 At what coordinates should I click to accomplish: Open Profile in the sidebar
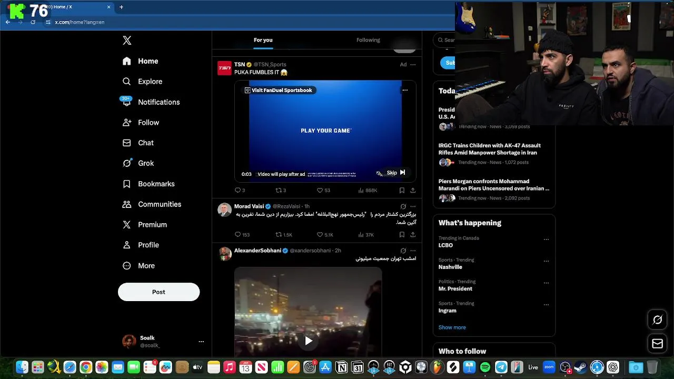tap(141, 245)
